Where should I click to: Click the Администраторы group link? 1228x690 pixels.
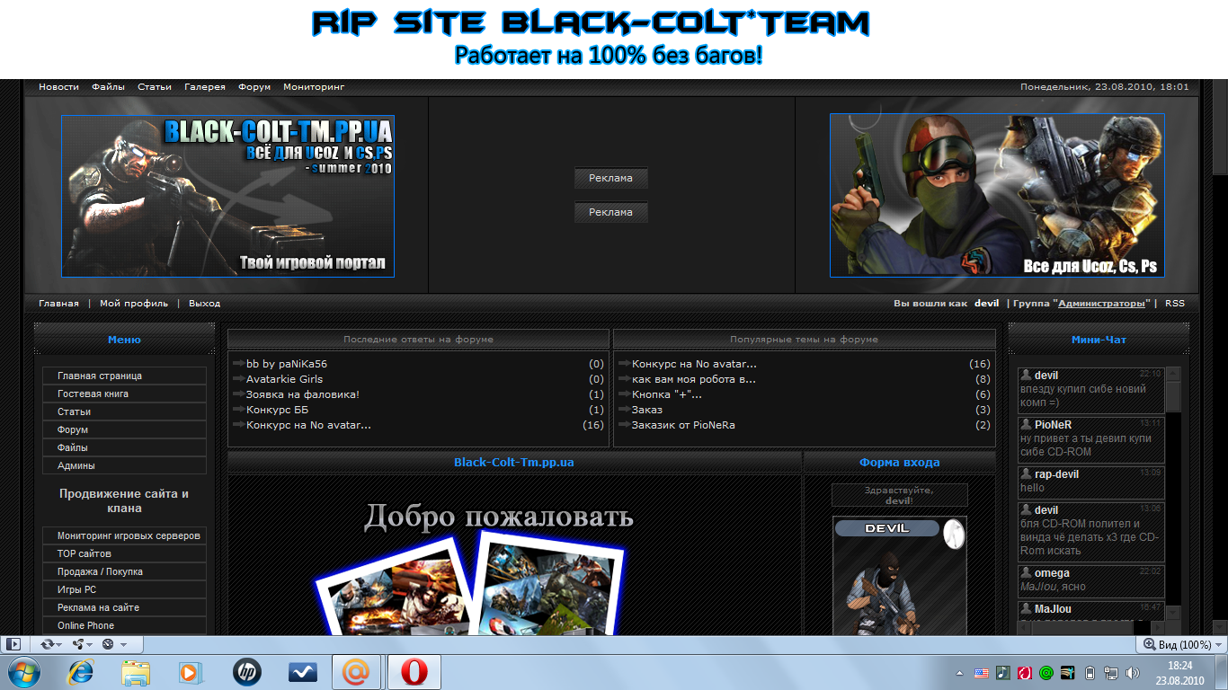[x=1101, y=304]
